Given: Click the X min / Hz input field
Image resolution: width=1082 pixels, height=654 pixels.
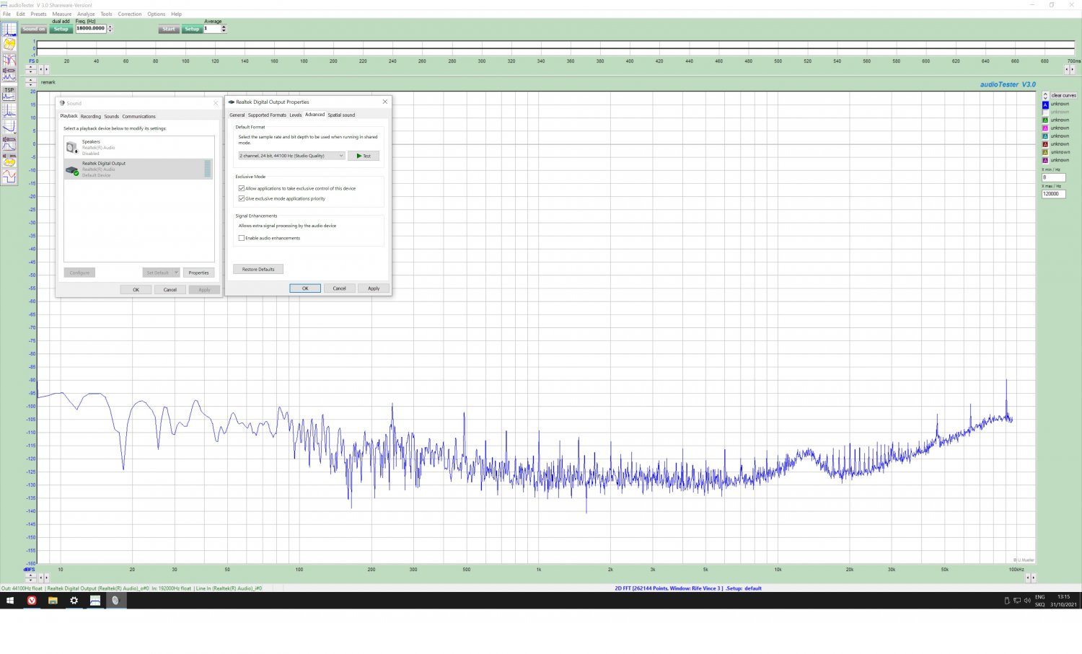Looking at the screenshot, I should [x=1053, y=177].
